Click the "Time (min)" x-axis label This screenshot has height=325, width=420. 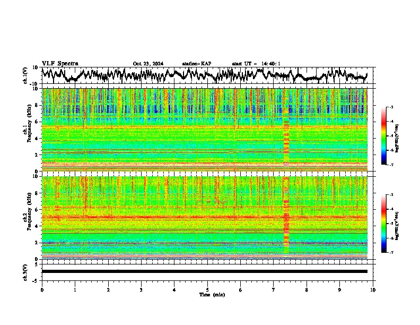(212, 295)
